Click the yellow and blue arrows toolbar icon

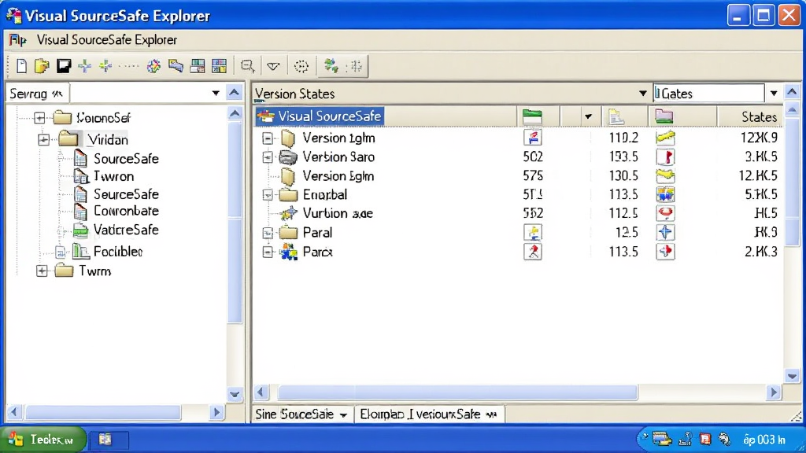coord(176,66)
